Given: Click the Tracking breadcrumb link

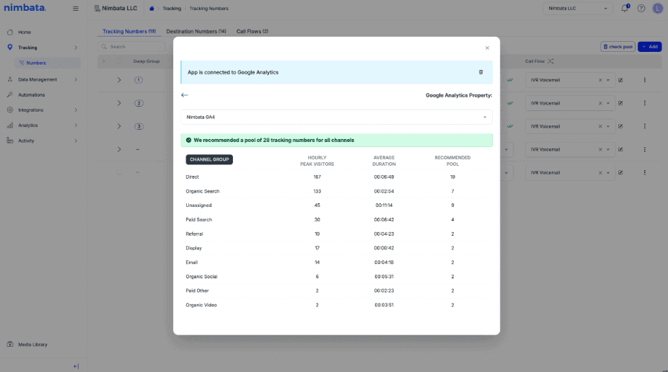Looking at the screenshot, I should pyautogui.click(x=172, y=9).
